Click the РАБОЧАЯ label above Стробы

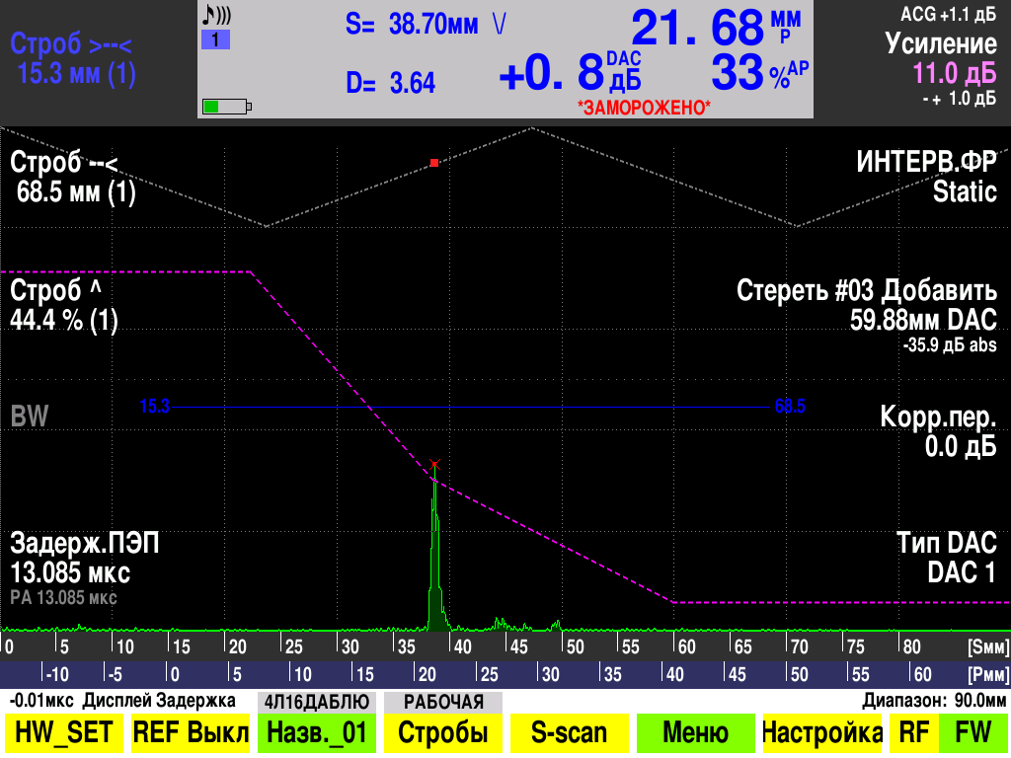pyautogui.click(x=443, y=702)
